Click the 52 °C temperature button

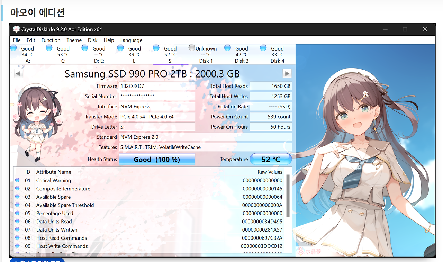[271, 159]
